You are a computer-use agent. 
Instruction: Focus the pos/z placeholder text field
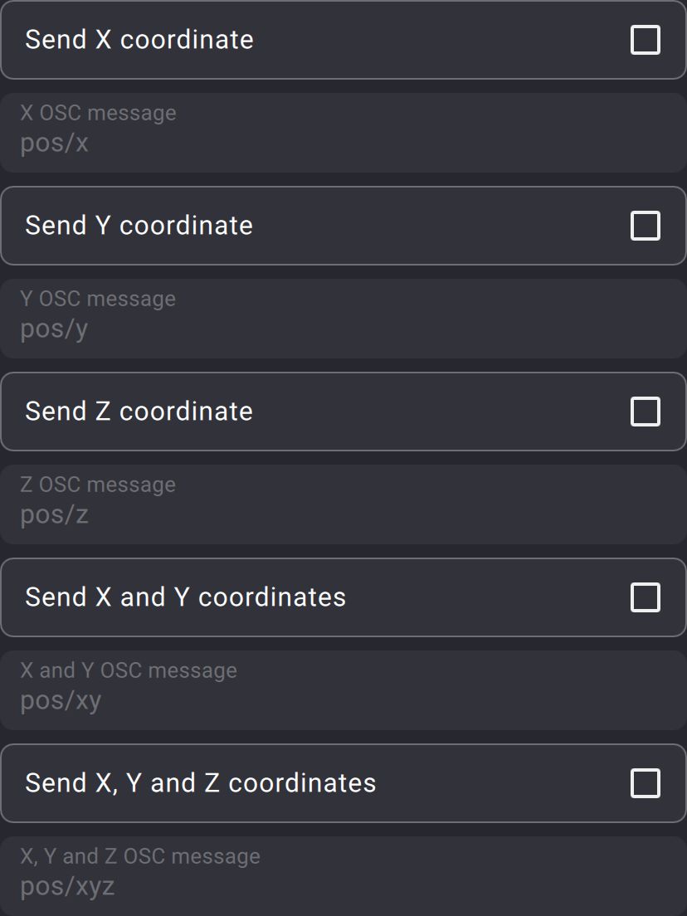tap(343, 516)
